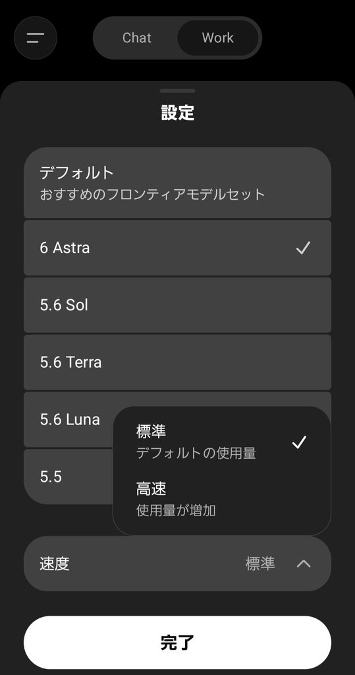This screenshot has height=675, width=355.
Task: Click the 標準 value in 速度 row
Action: point(260,564)
